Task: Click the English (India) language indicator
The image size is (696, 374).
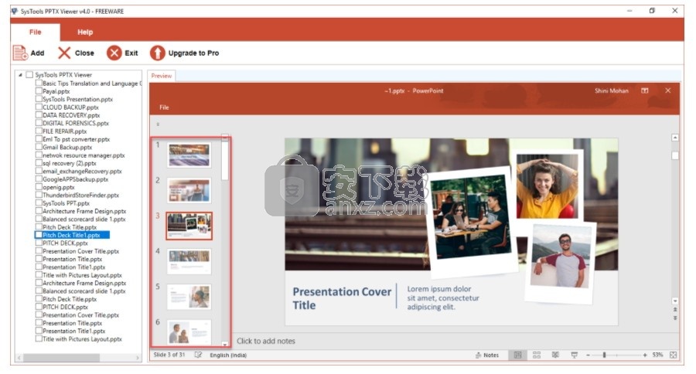Action: click(x=228, y=355)
